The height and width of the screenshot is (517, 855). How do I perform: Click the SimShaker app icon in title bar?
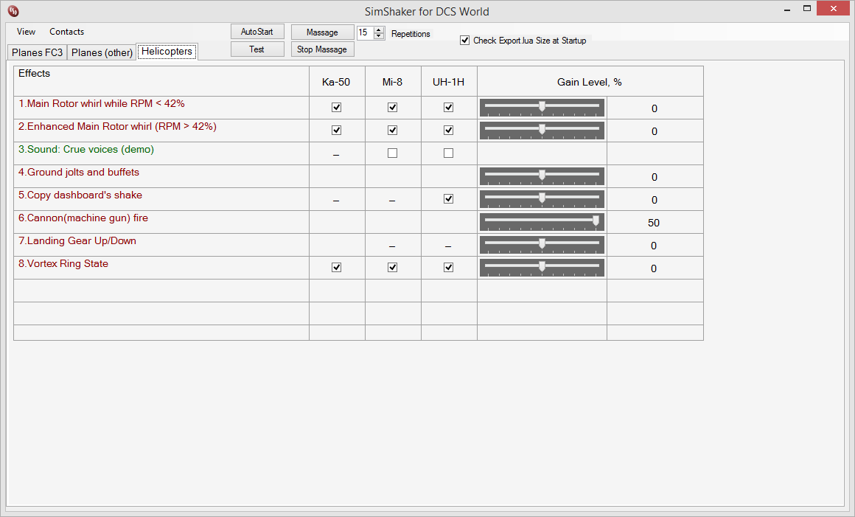point(13,11)
